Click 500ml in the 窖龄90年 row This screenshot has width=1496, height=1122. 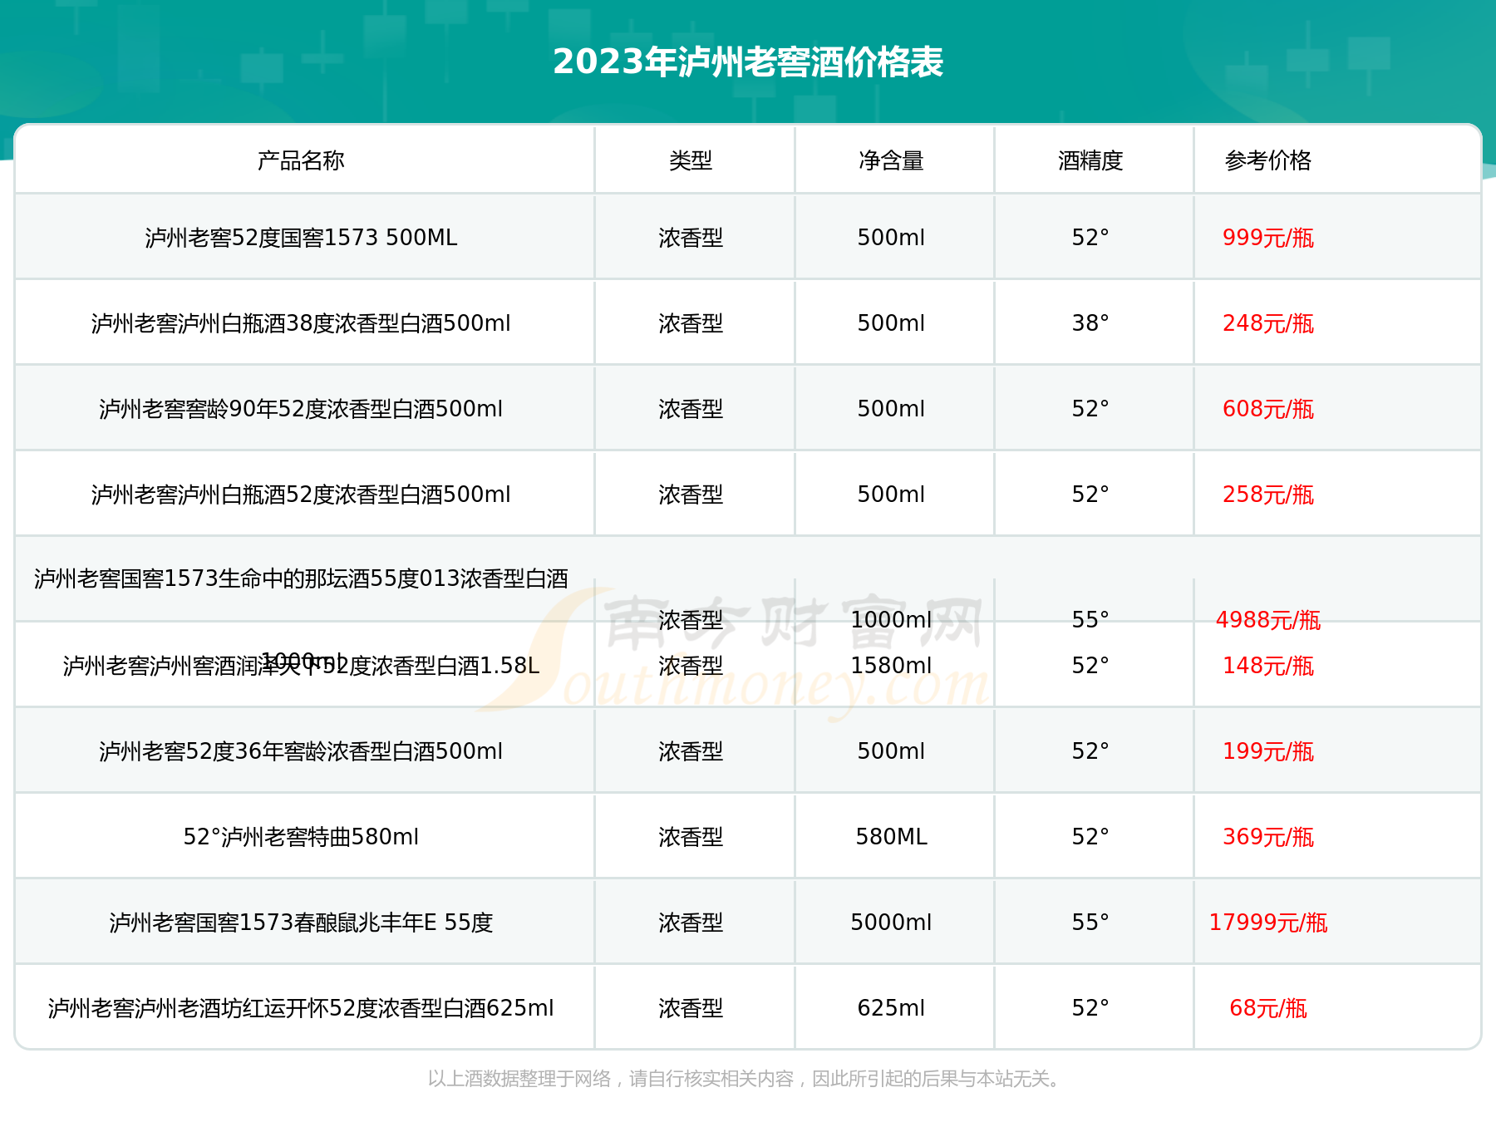tap(891, 409)
